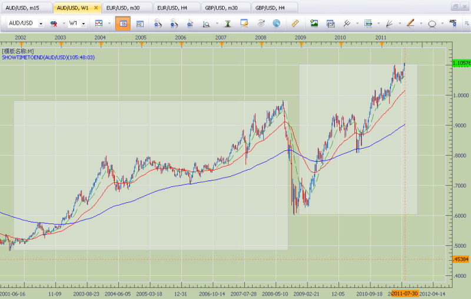Viewport: 471px width, 299px height.
Task: Click the 2012-04-14 date axis label
Action: (x=432, y=294)
